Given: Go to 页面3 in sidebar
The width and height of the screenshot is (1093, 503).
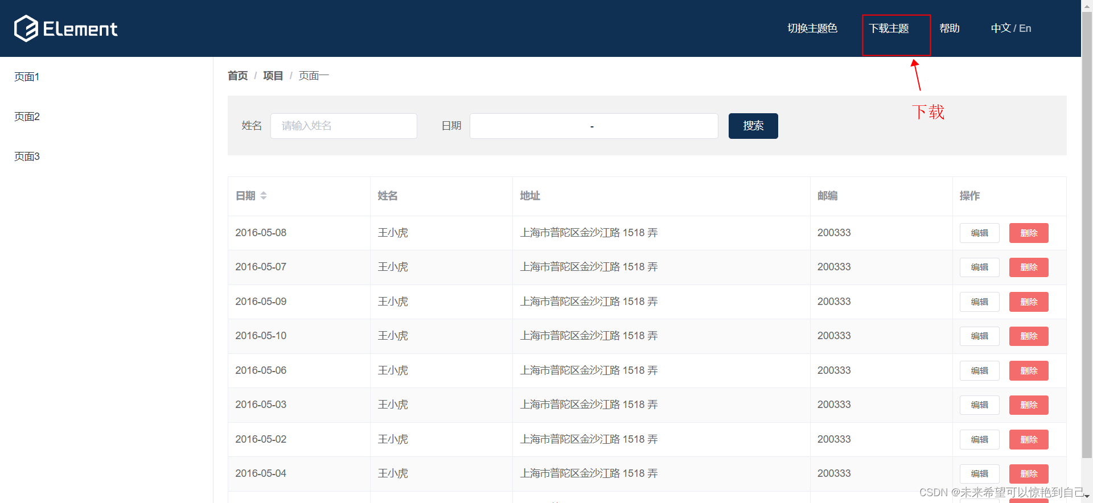Looking at the screenshot, I should pos(27,156).
